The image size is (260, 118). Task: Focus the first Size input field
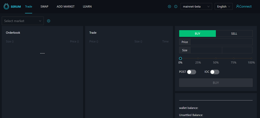[206, 50]
